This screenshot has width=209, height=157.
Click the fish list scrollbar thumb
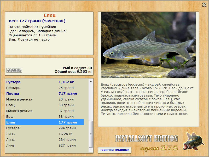point(91,134)
